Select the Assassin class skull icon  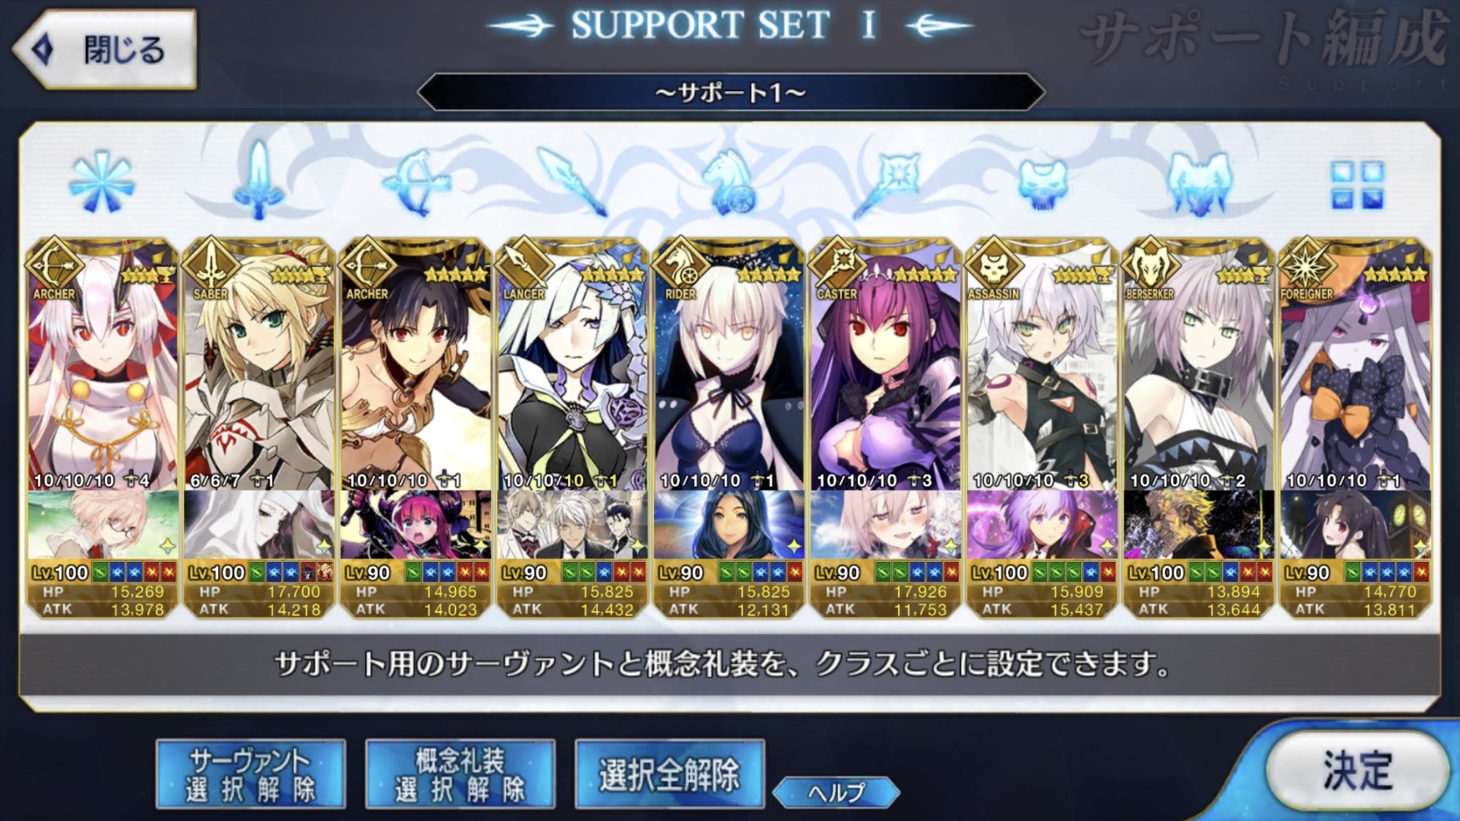1042,185
